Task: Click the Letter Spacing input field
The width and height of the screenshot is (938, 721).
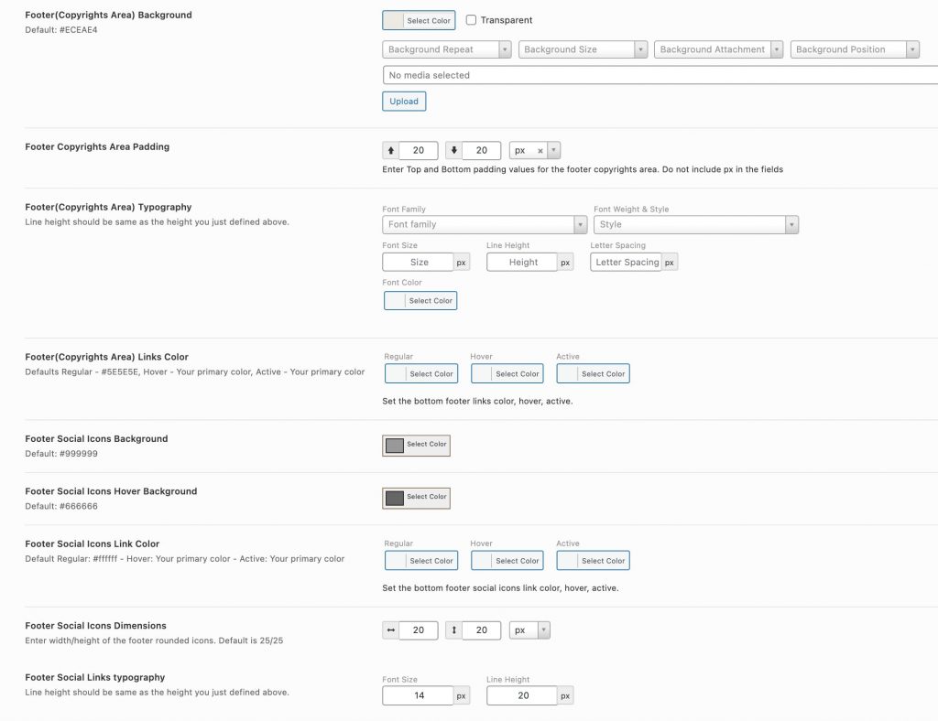Action: click(x=627, y=263)
